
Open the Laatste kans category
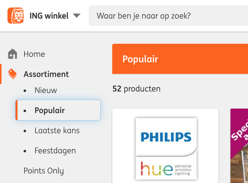tap(57, 131)
